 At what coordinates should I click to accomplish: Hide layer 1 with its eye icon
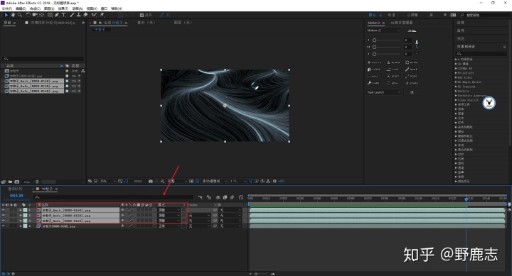point(4,210)
